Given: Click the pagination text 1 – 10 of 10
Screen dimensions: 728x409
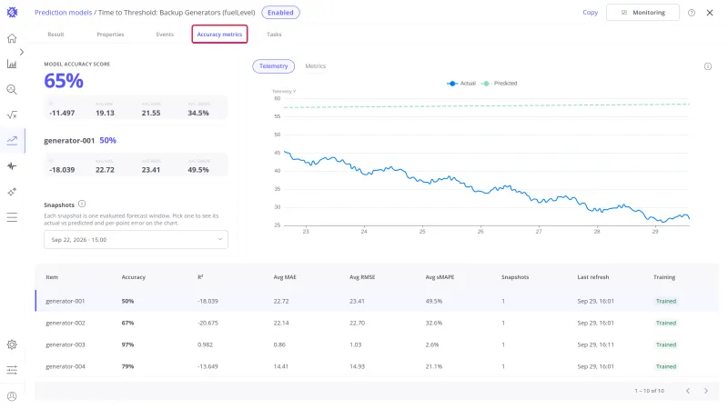Looking at the screenshot, I should [649, 391].
